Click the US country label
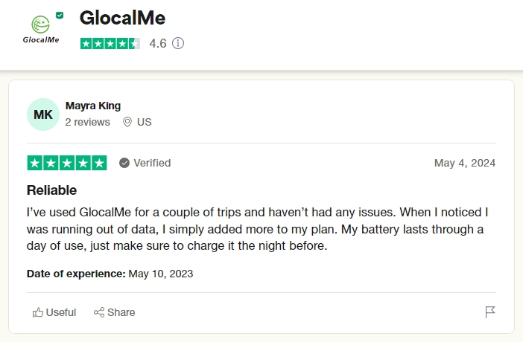The width and height of the screenshot is (523, 342). pos(145,122)
